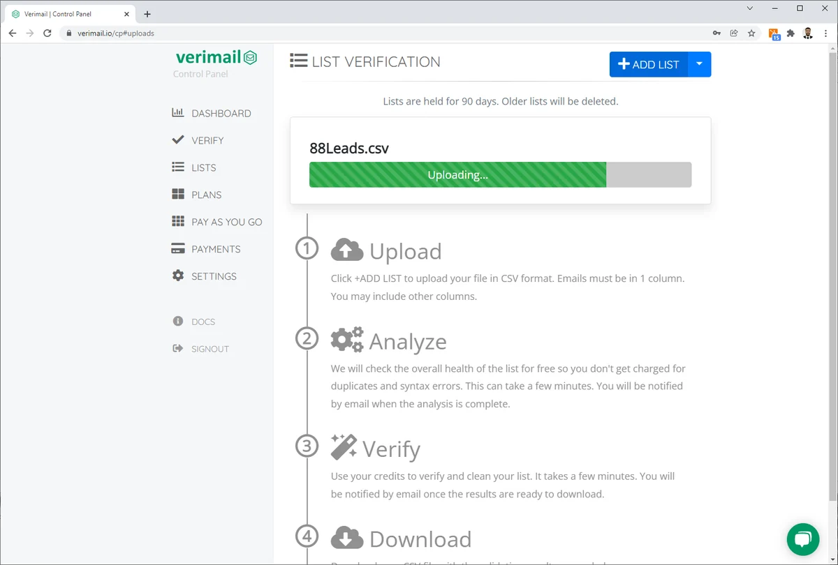The width and height of the screenshot is (838, 565).
Task: Click the Upload cloud icon
Action: (x=347, y=250)
